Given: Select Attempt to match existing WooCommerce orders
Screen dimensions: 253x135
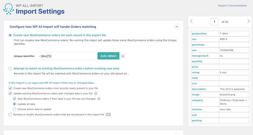Looking at the screenshot, I should (11, 68).
